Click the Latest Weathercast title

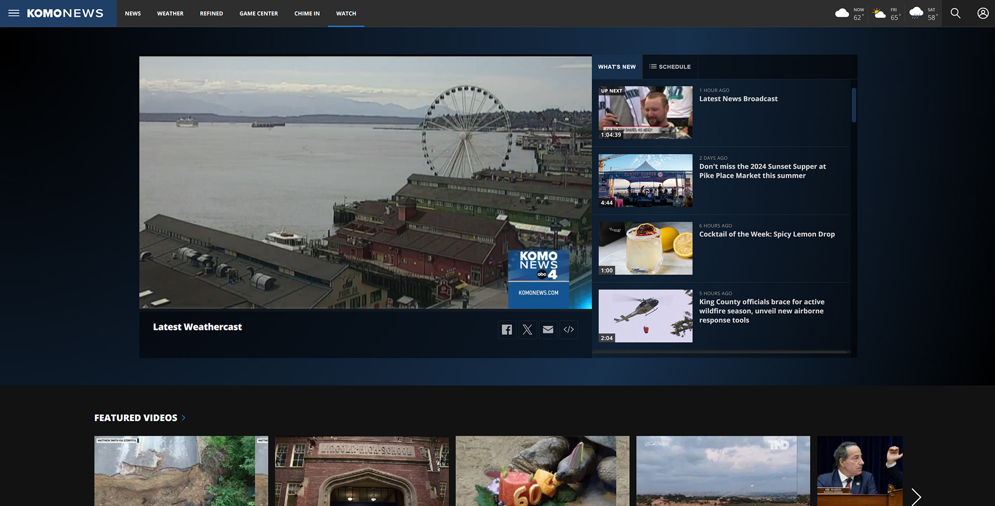point(197,327)
